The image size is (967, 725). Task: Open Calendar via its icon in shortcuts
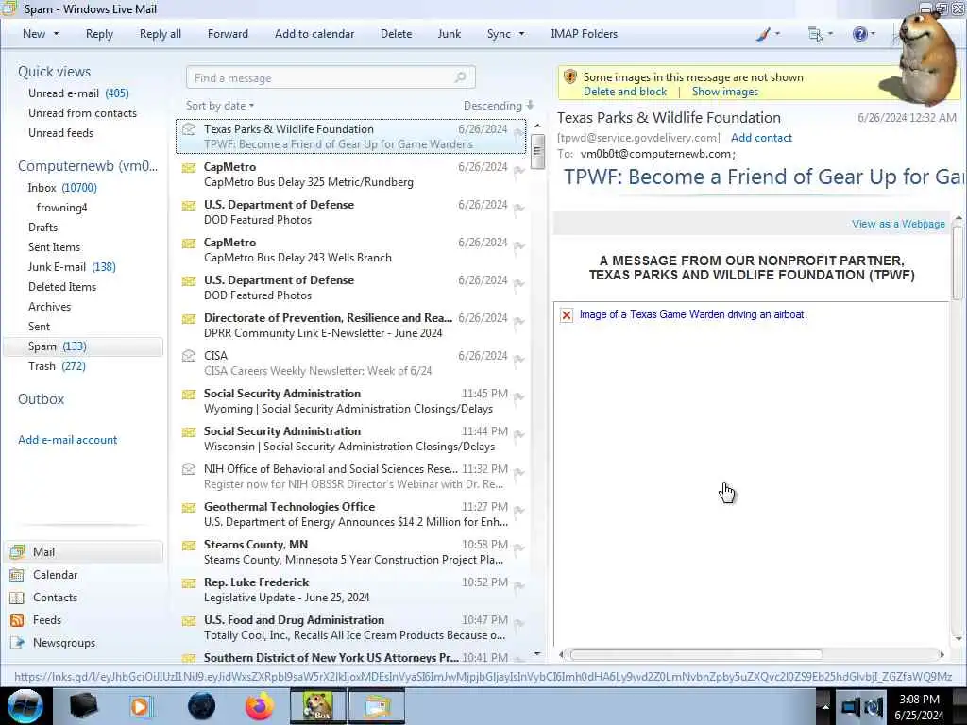point(17,575)
